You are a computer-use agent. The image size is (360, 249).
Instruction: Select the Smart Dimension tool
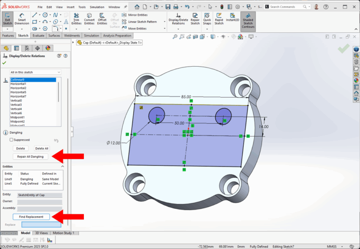point(22,19)
